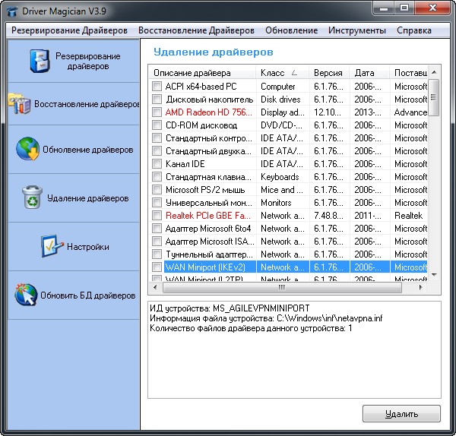Click the restore drivers folder icon

pos(19,103)
